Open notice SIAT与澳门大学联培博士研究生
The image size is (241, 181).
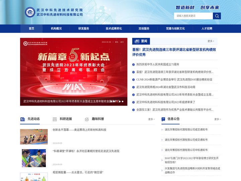pos(191,160)
